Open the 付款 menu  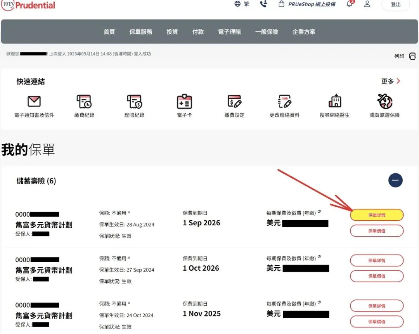pos(198,32)
